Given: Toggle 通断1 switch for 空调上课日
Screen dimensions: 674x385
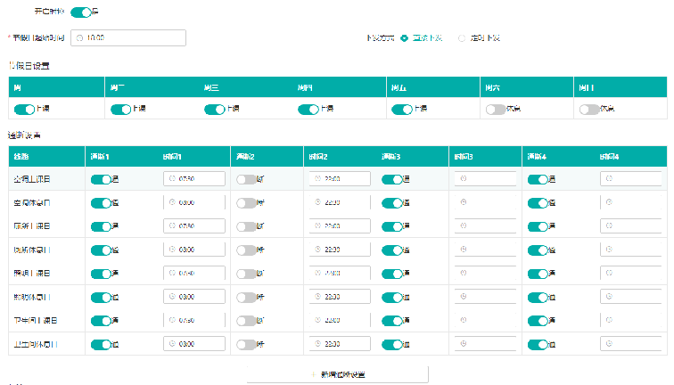Looking at the screenshot, I should pyautogui.click(x=101, y=179).
